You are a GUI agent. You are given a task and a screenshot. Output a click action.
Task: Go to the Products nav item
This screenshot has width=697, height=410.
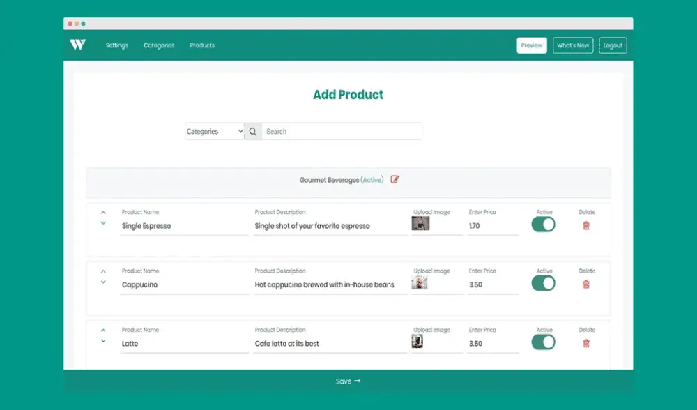pos(202,45)
